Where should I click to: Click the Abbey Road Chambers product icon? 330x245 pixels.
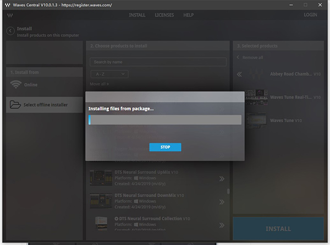(x=256, y=74)
